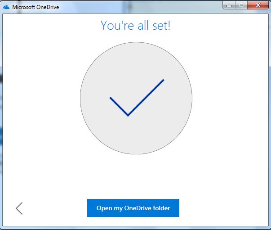Click the "Microsoft OneDrive" title text
The height and width of the screenshot is (230, 271).
tap(36, 7)
